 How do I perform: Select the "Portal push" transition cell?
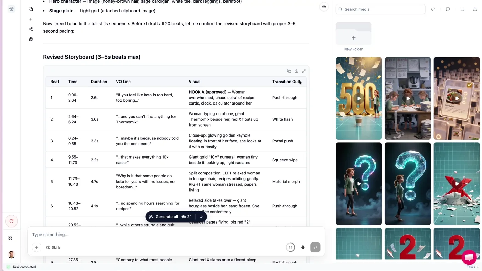282,141
